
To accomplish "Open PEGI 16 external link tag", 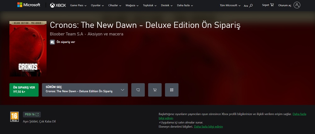I will (x=32, y=115).
